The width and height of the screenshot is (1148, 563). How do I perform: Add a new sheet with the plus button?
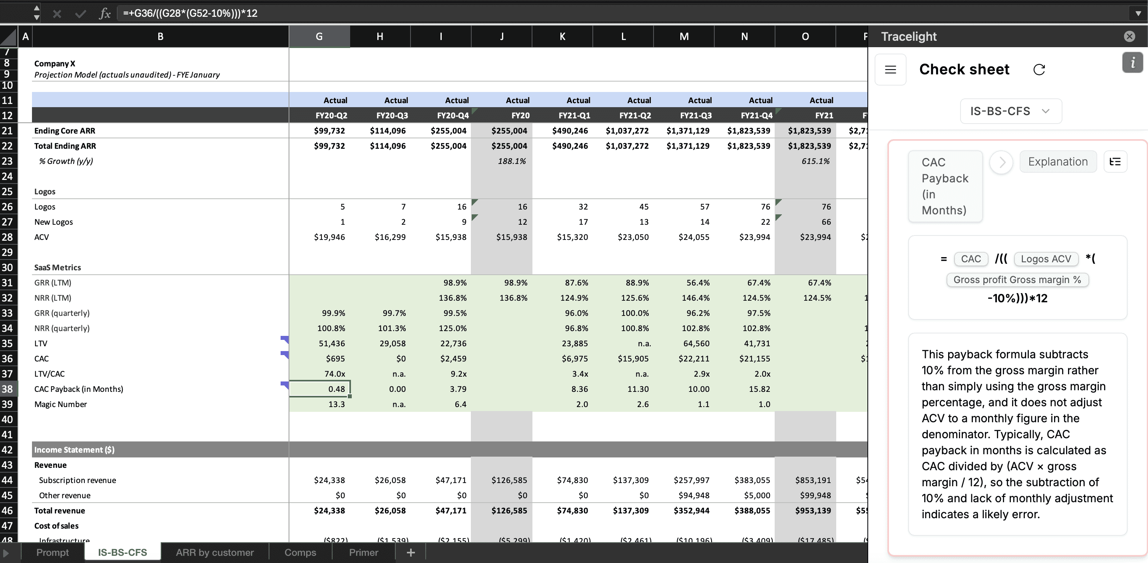pyautogui.click(x=411, y=553)
